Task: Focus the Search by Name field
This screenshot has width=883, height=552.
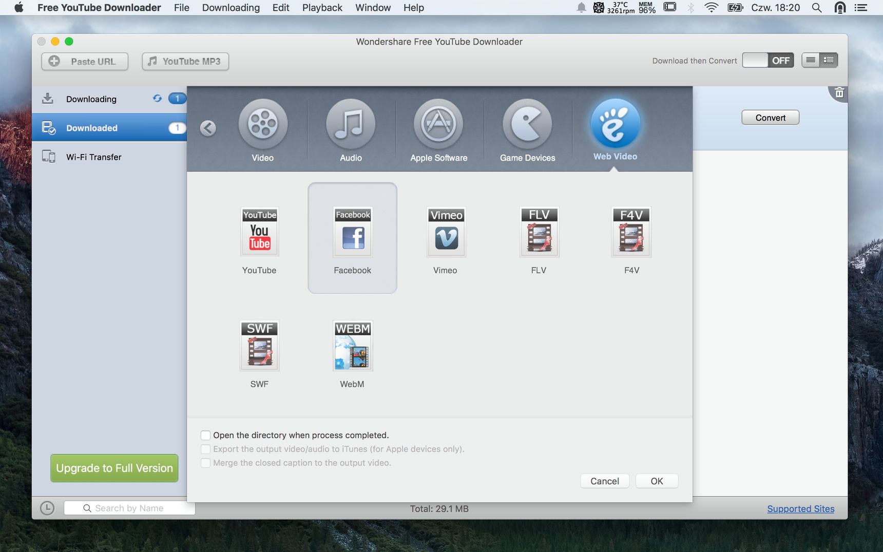Action: pyautogui.click(x=129, y=508)
